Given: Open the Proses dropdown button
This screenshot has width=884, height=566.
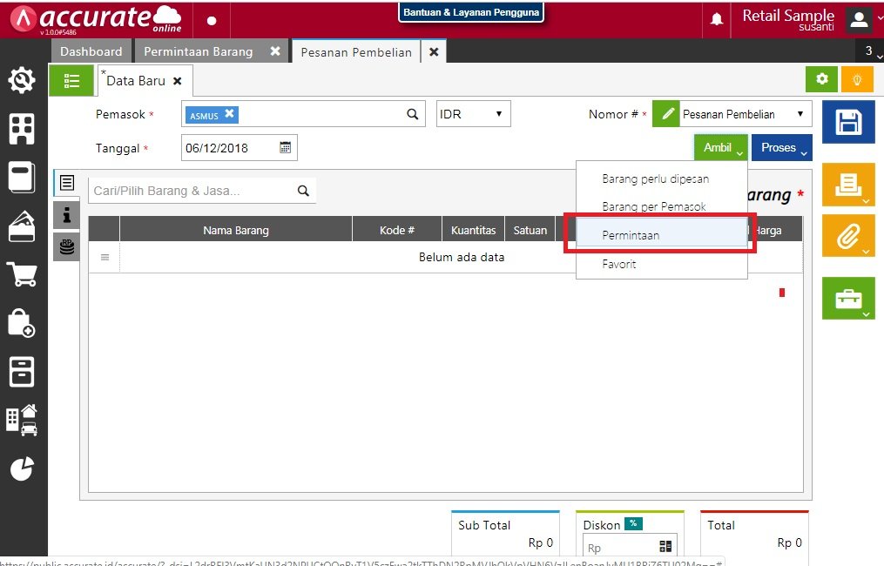Looking at the screenshot, I should click(781, 148).
